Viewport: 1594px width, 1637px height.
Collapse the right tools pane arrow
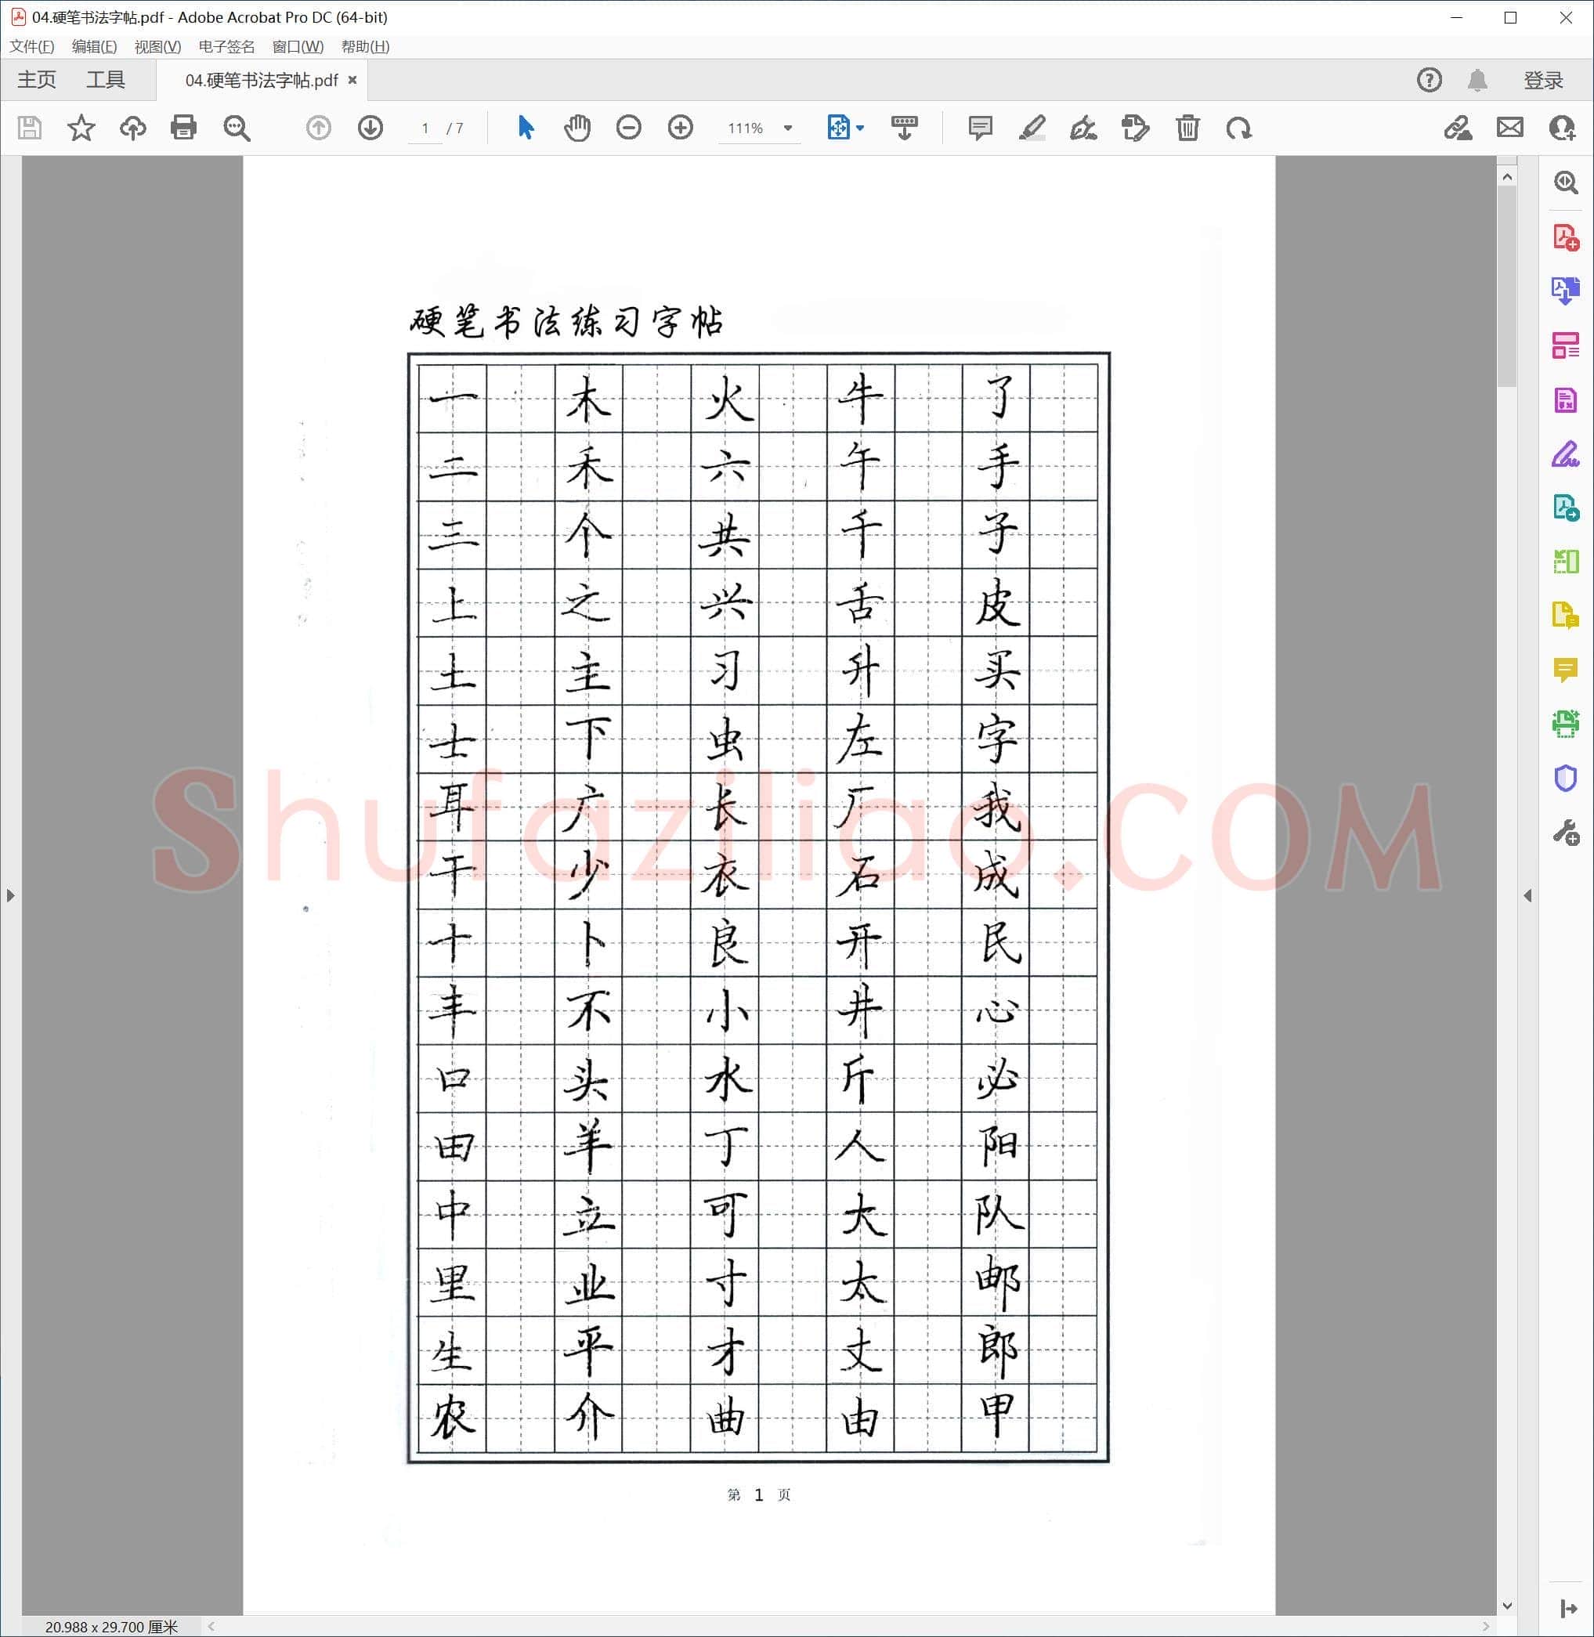tap(1528, 895)
